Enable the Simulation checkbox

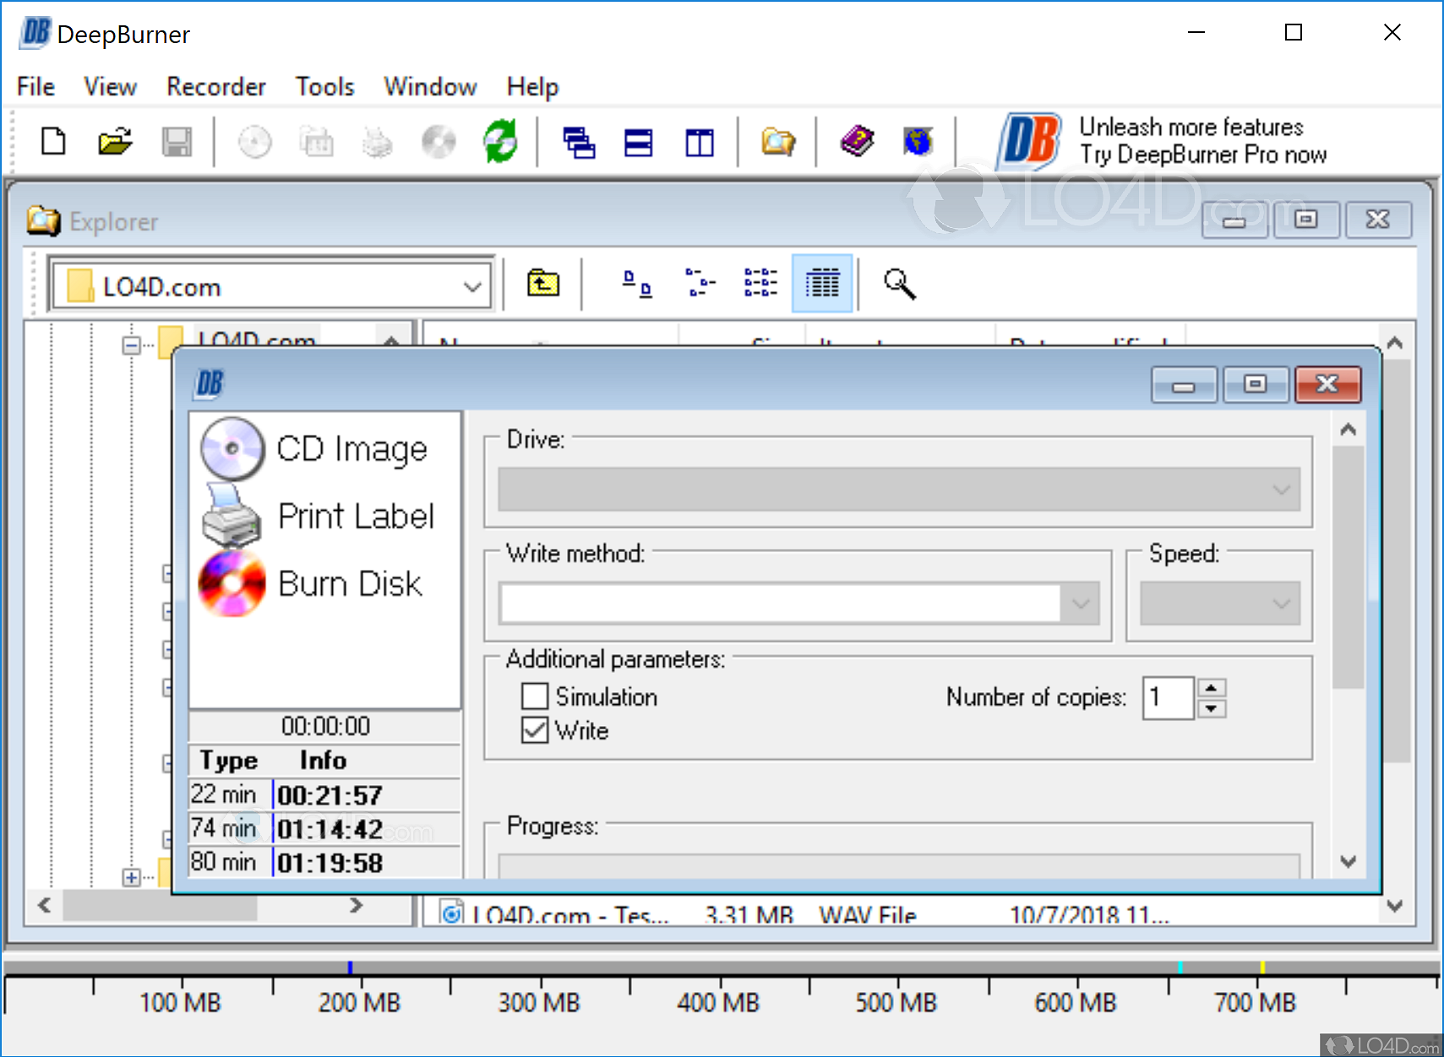535,697
